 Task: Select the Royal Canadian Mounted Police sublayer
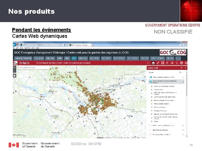165,97
